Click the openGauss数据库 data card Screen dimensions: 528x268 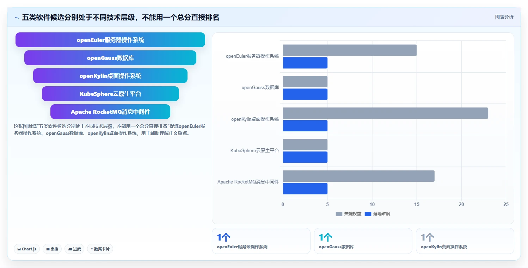[x=363, y=241]
